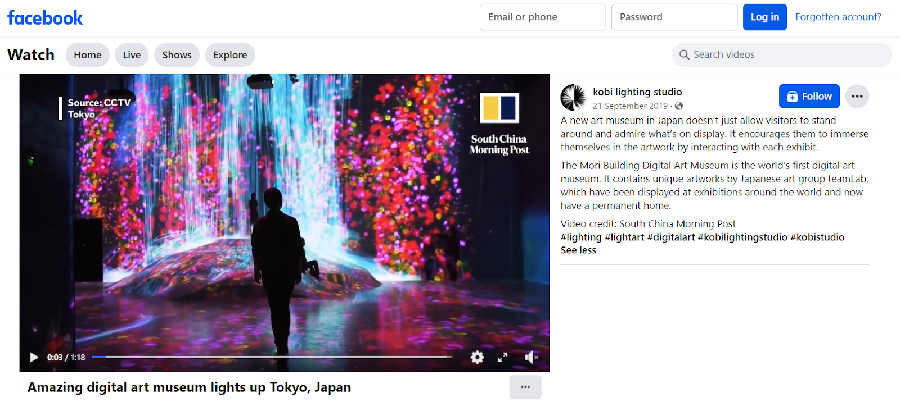Select the Explore tab
This screenshot has height=402, width=900.
pos(230,55)
